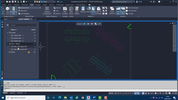Click Tile Horizontally
Screen dimensions: 178x100
132,8
